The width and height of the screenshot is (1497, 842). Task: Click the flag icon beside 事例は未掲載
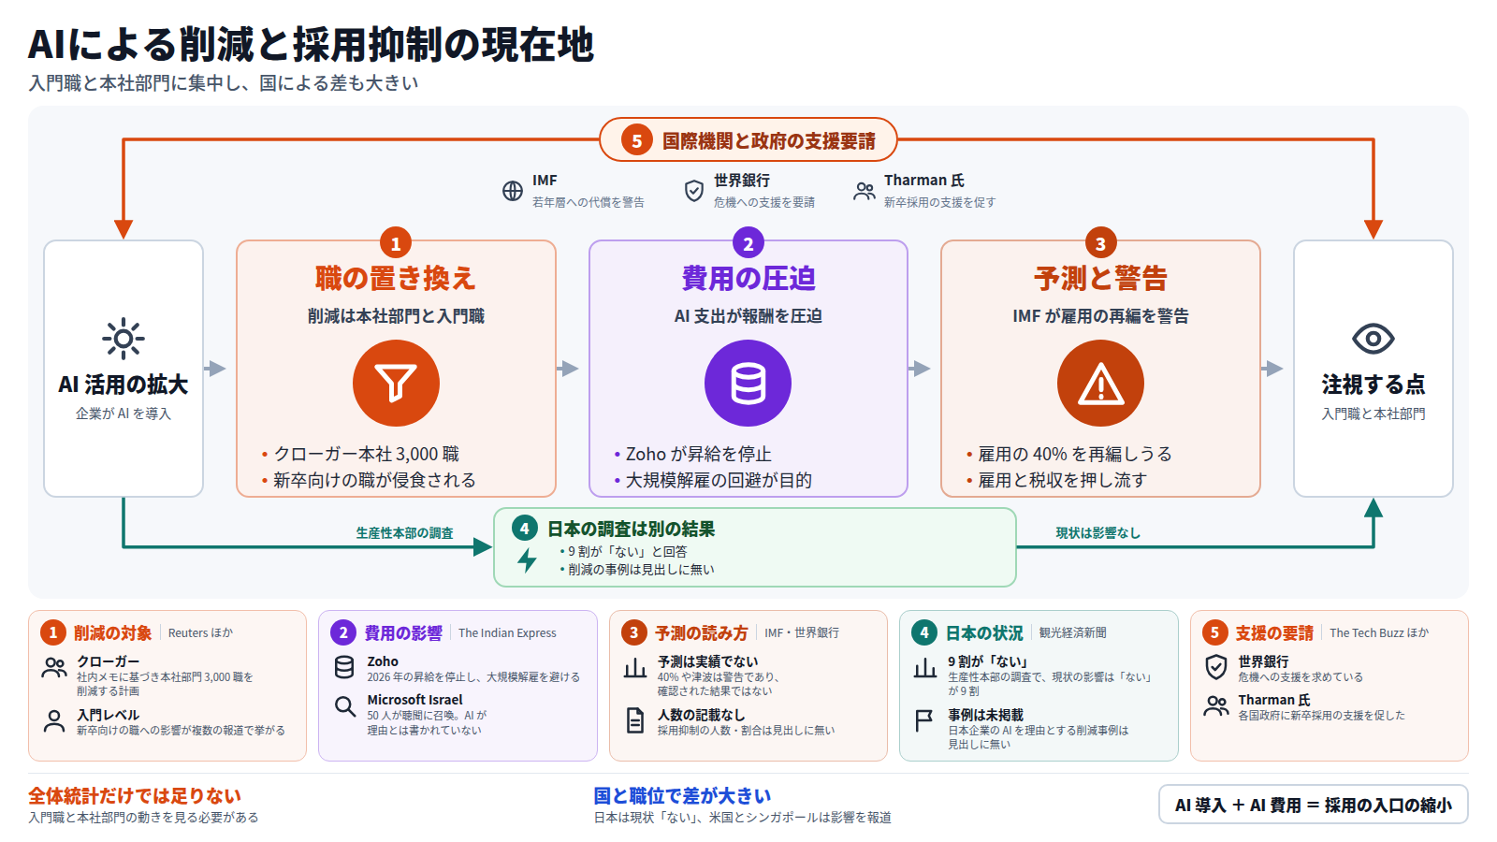coord(924,720)
